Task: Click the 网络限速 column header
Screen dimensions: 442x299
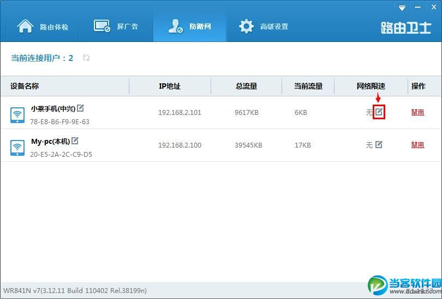Action: (371, 86)
